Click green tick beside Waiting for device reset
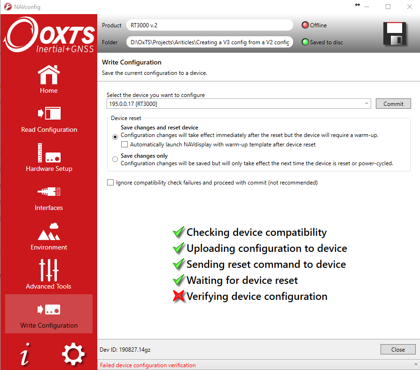 click(179, 281)
